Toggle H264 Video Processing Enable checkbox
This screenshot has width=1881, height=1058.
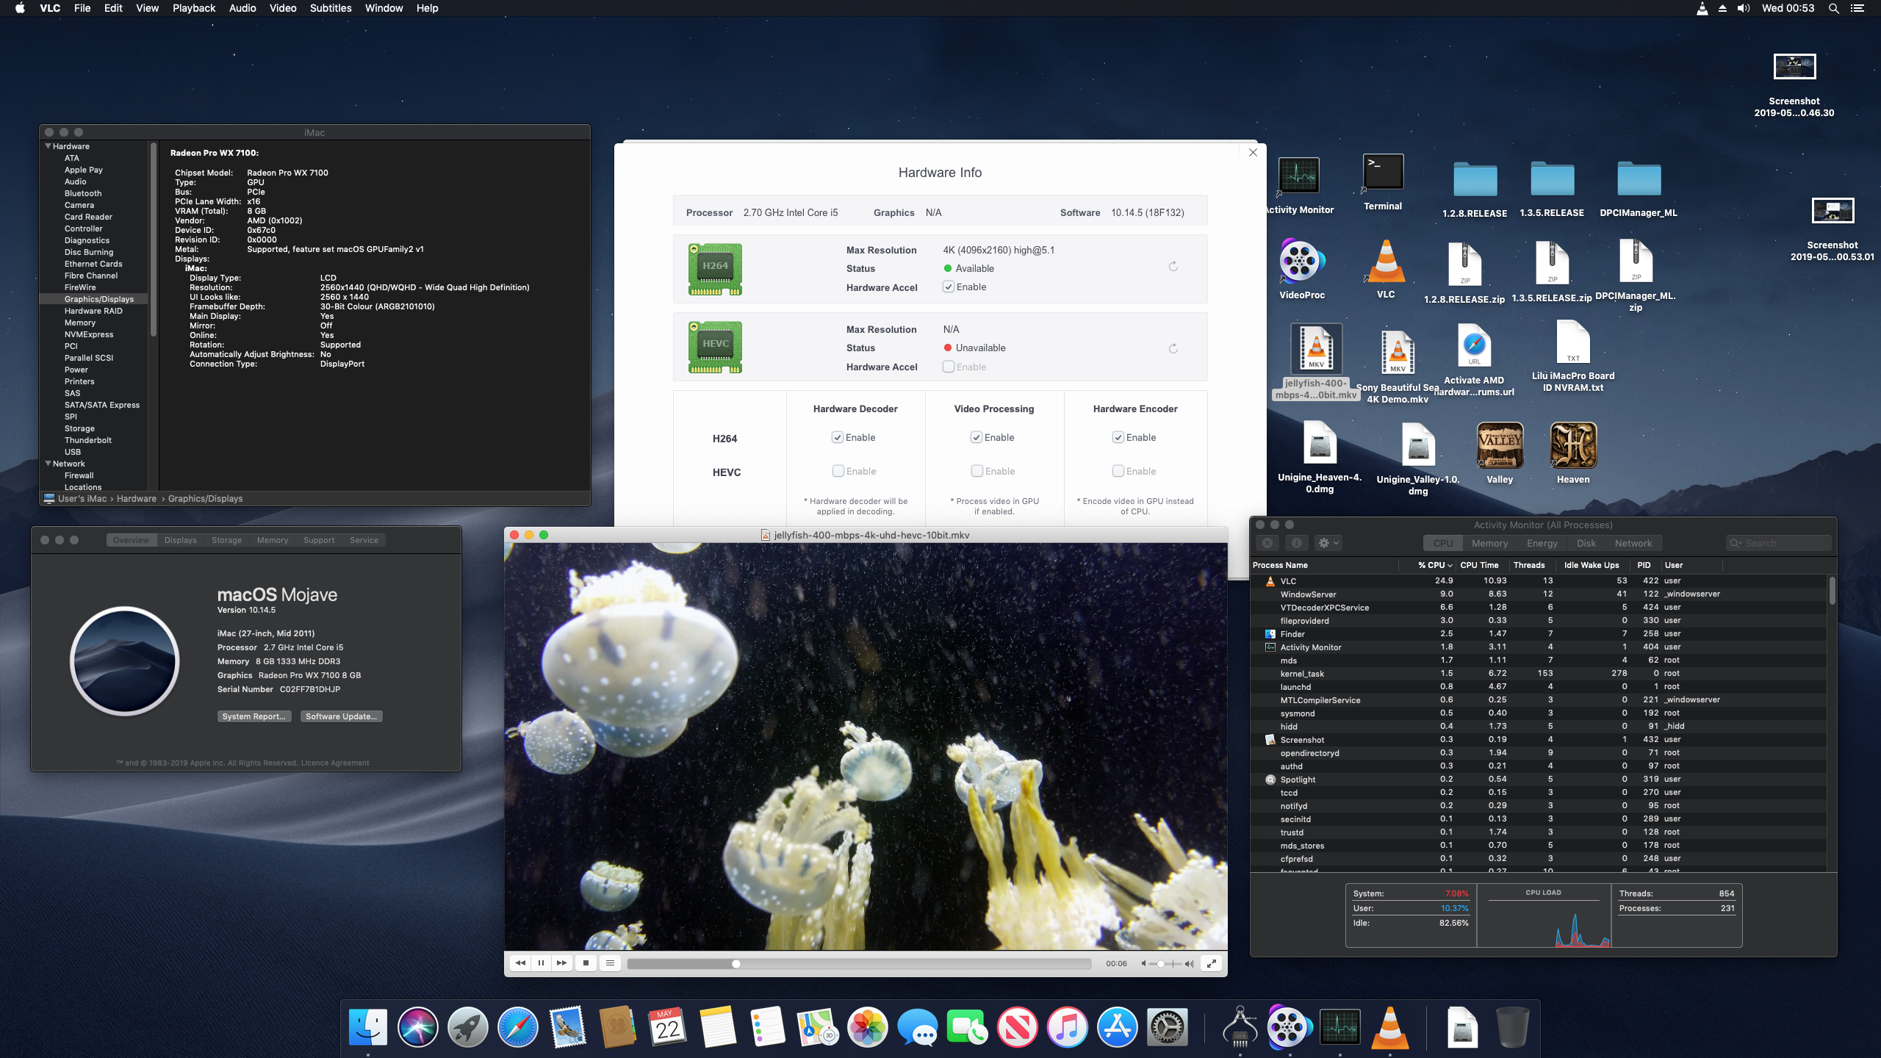click(x=977, y=437)
